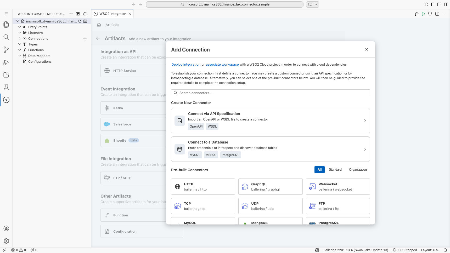
Task: Collapse the Data Mappers tree node
Action: (20, 56)
